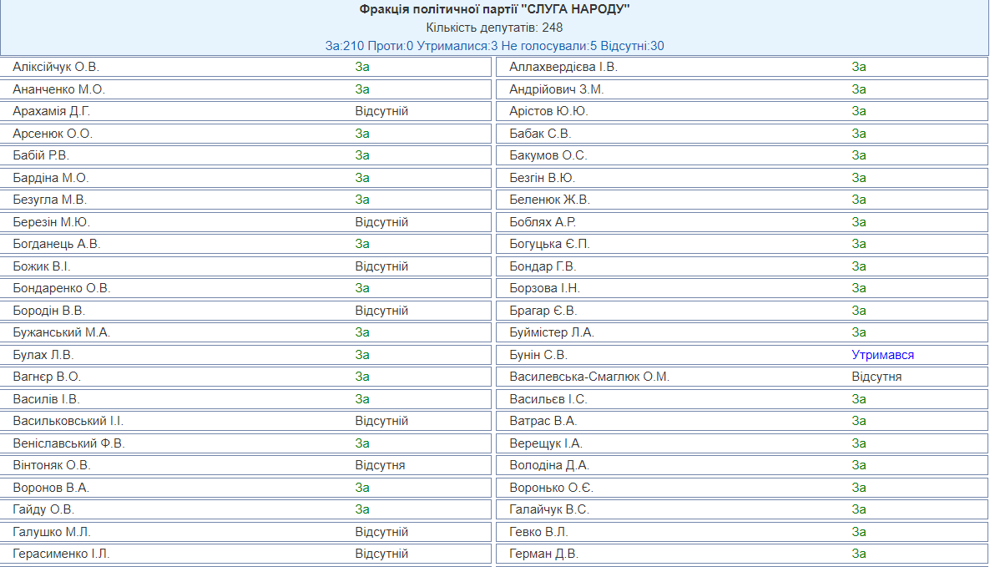
Task: Select deputy name Бужанський М.А.
Action: point(62,332)
